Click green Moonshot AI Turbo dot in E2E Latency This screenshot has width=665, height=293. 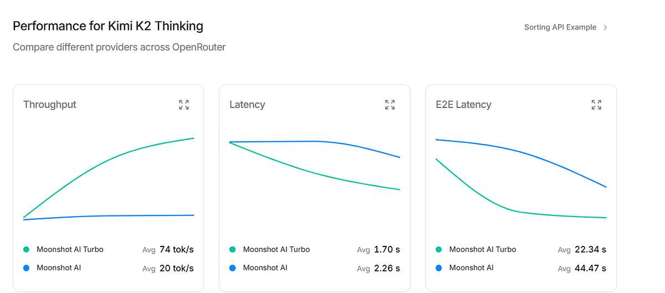click(439, 250)
